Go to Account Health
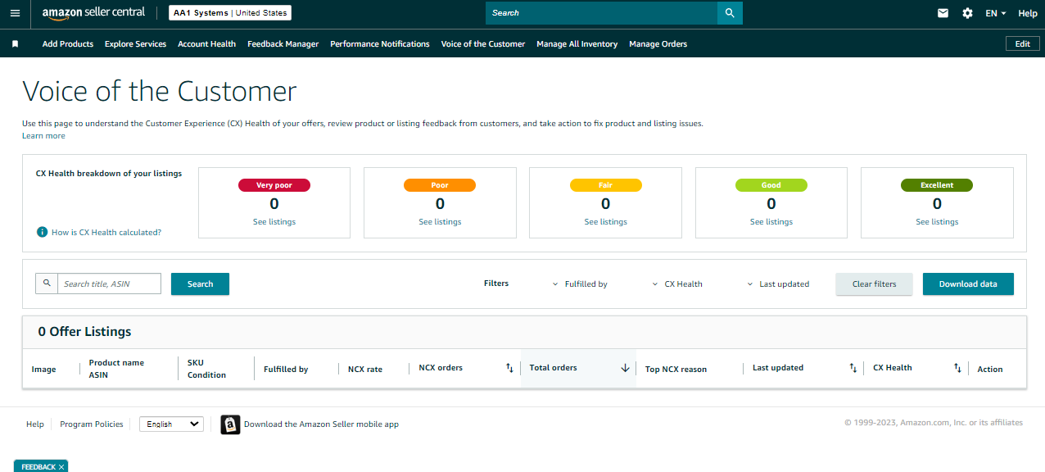 (x=206, y=44)
